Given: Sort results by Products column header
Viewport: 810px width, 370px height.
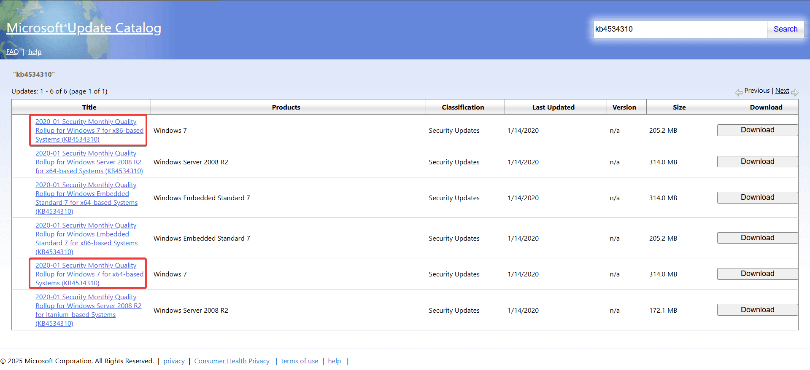Looking at the screenshot, I should (286, 107).
